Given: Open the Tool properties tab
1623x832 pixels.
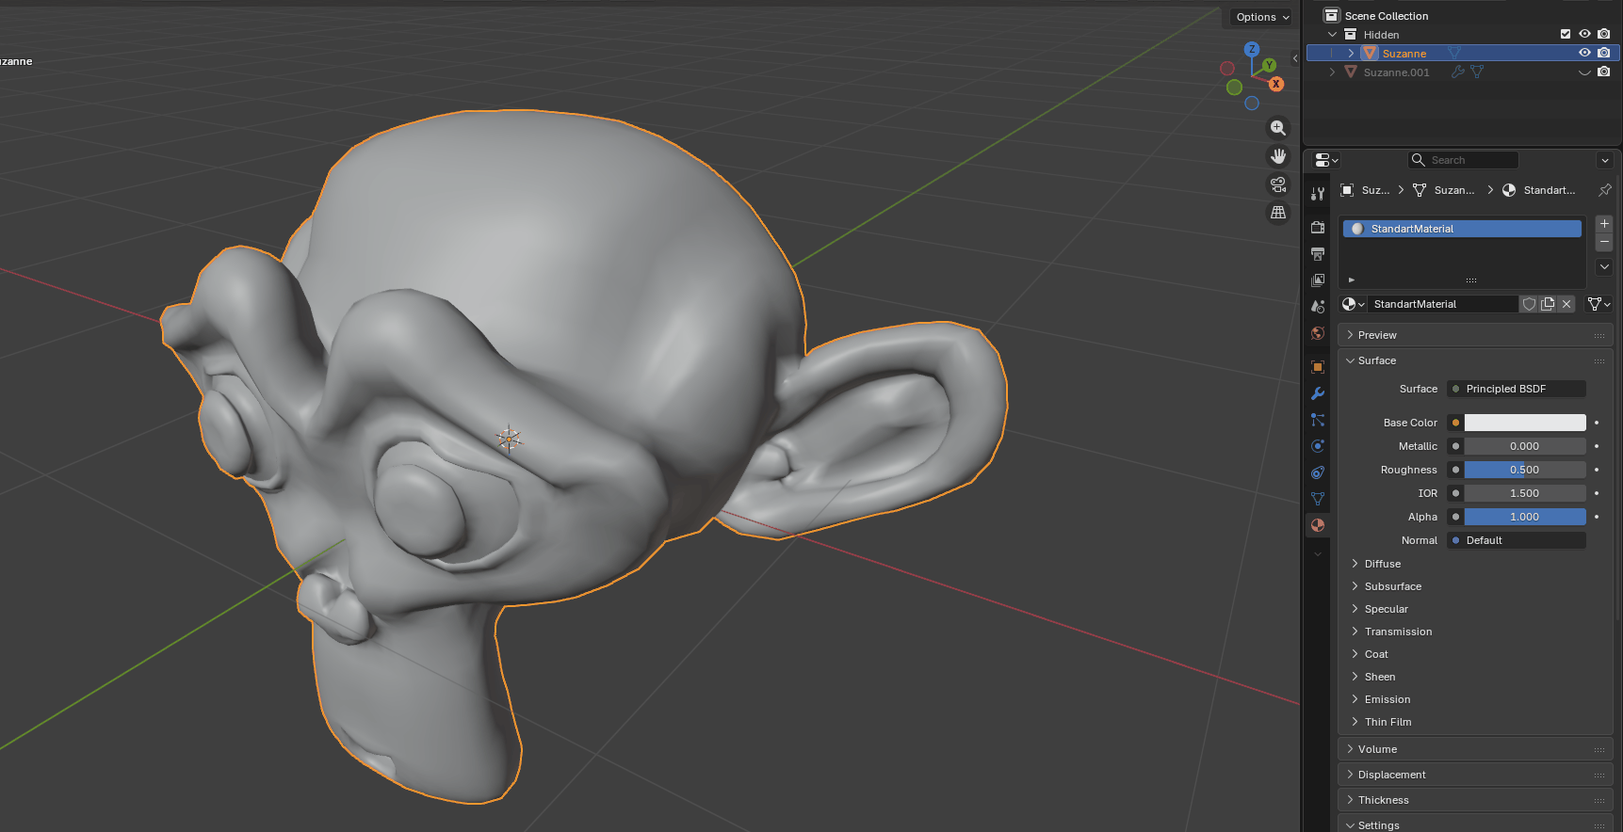Looking at the screenshot, I should 1318,194.
